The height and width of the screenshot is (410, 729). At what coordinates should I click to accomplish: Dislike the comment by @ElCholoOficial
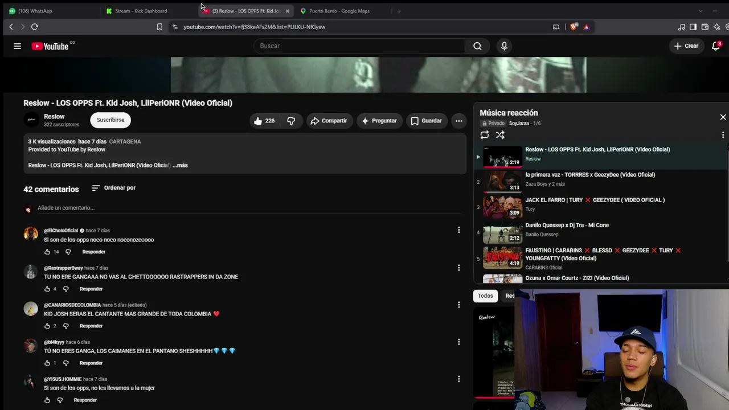[x=68, y=252]
